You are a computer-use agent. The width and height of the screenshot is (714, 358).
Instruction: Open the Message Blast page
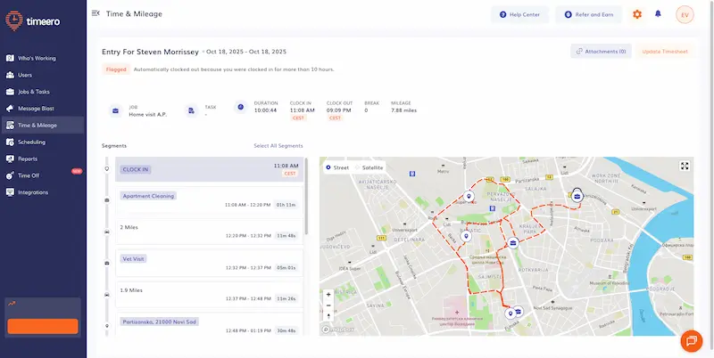43,109
